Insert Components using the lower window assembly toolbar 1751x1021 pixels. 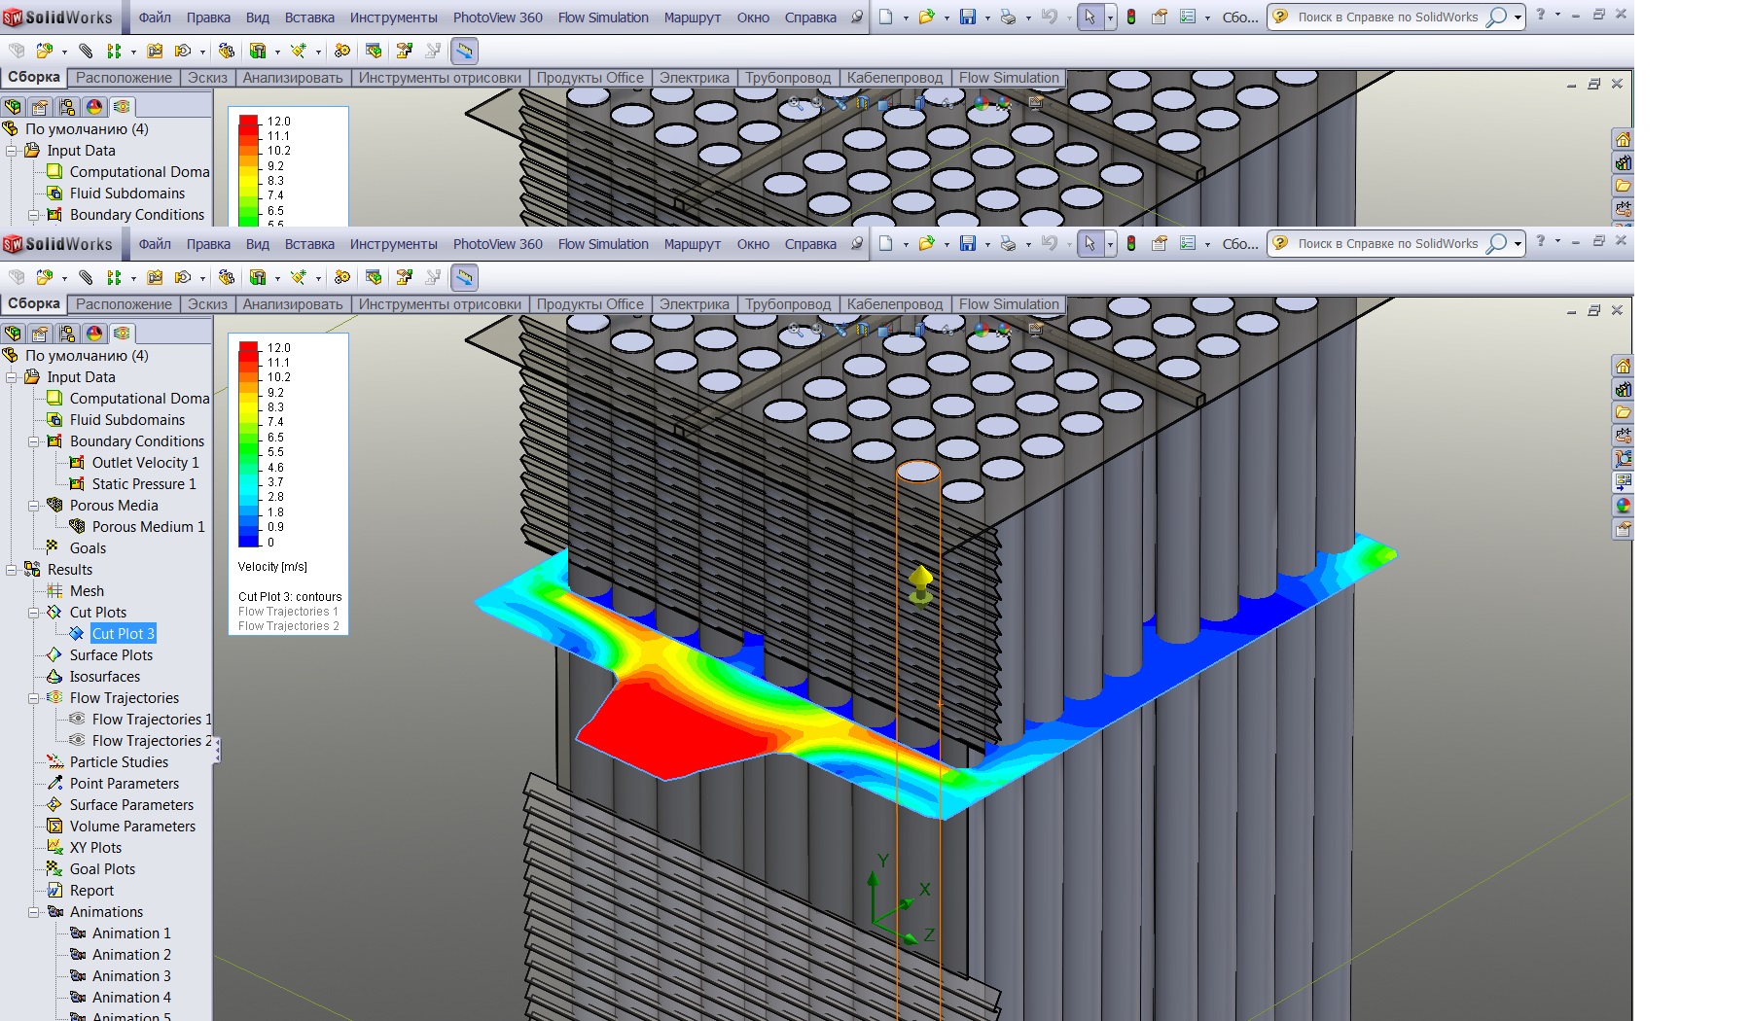tap(45, 277)
